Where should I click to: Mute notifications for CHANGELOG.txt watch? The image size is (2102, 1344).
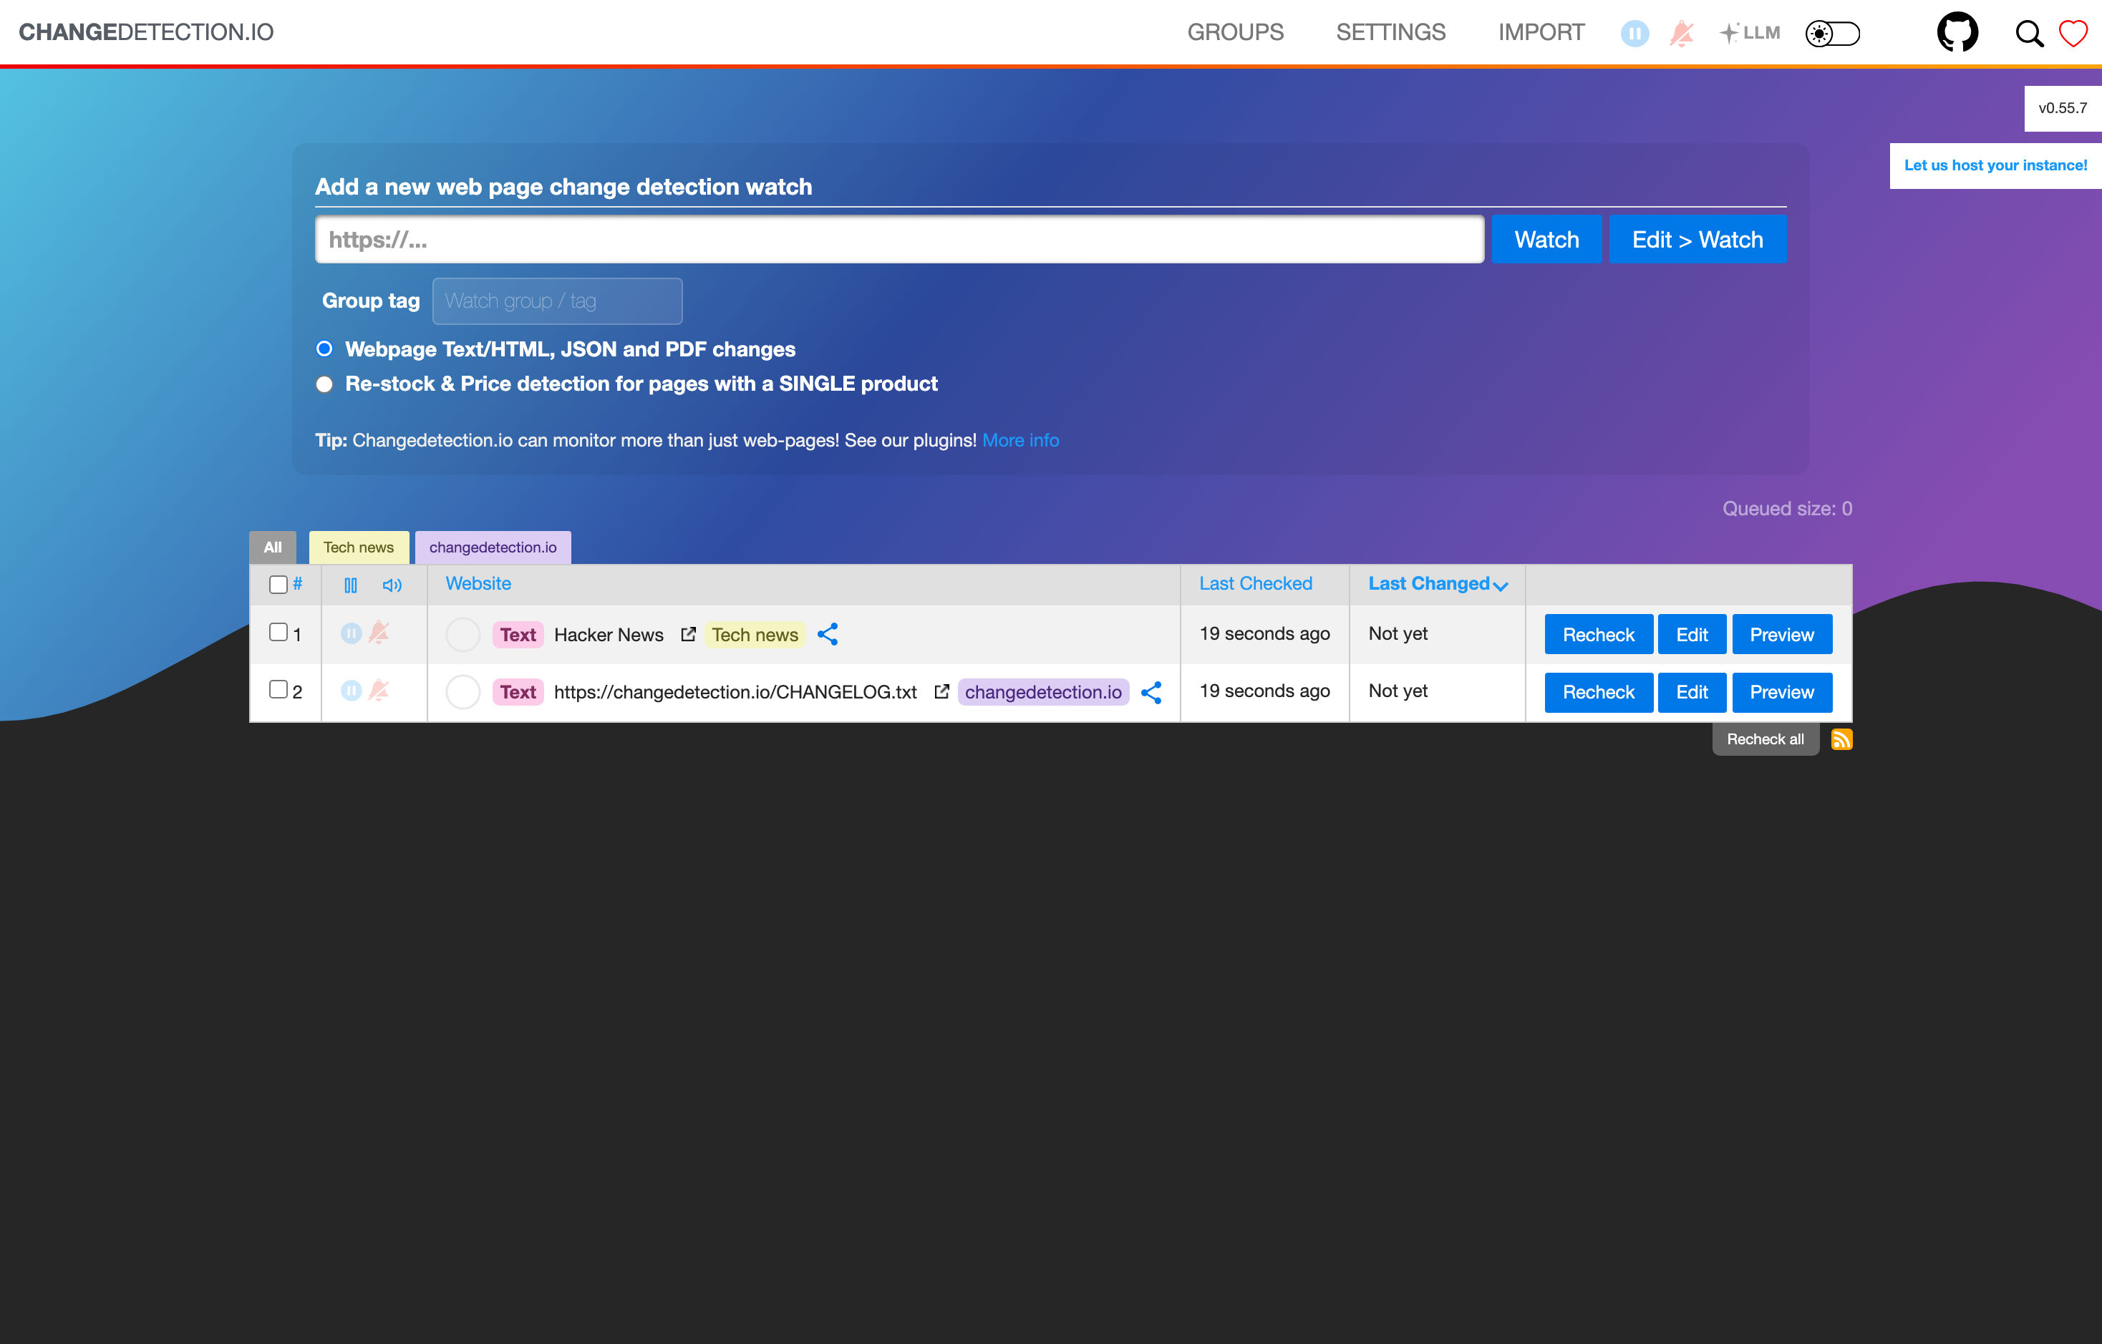[x=379, y=689]
